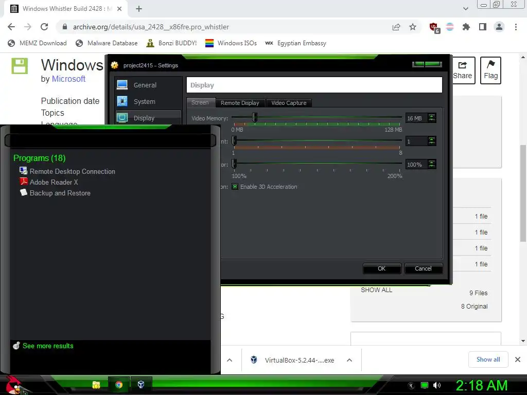Open the MEMZ Download bookmark
Screen dimensions: 527x395
(x=37, y=43)
